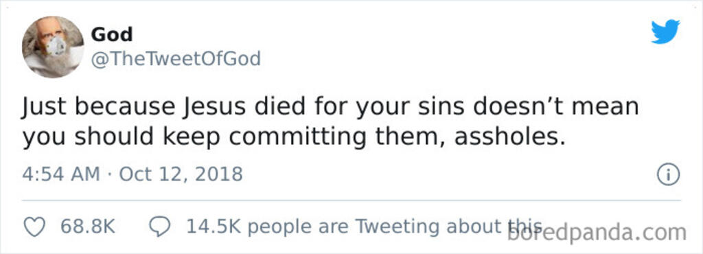Open 14.5K people are Tweeting about this
The image size is (703, 254).
(365, 227)
